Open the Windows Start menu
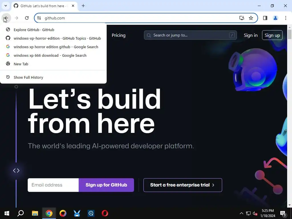The image size is (292, 219). pos(7,213)
